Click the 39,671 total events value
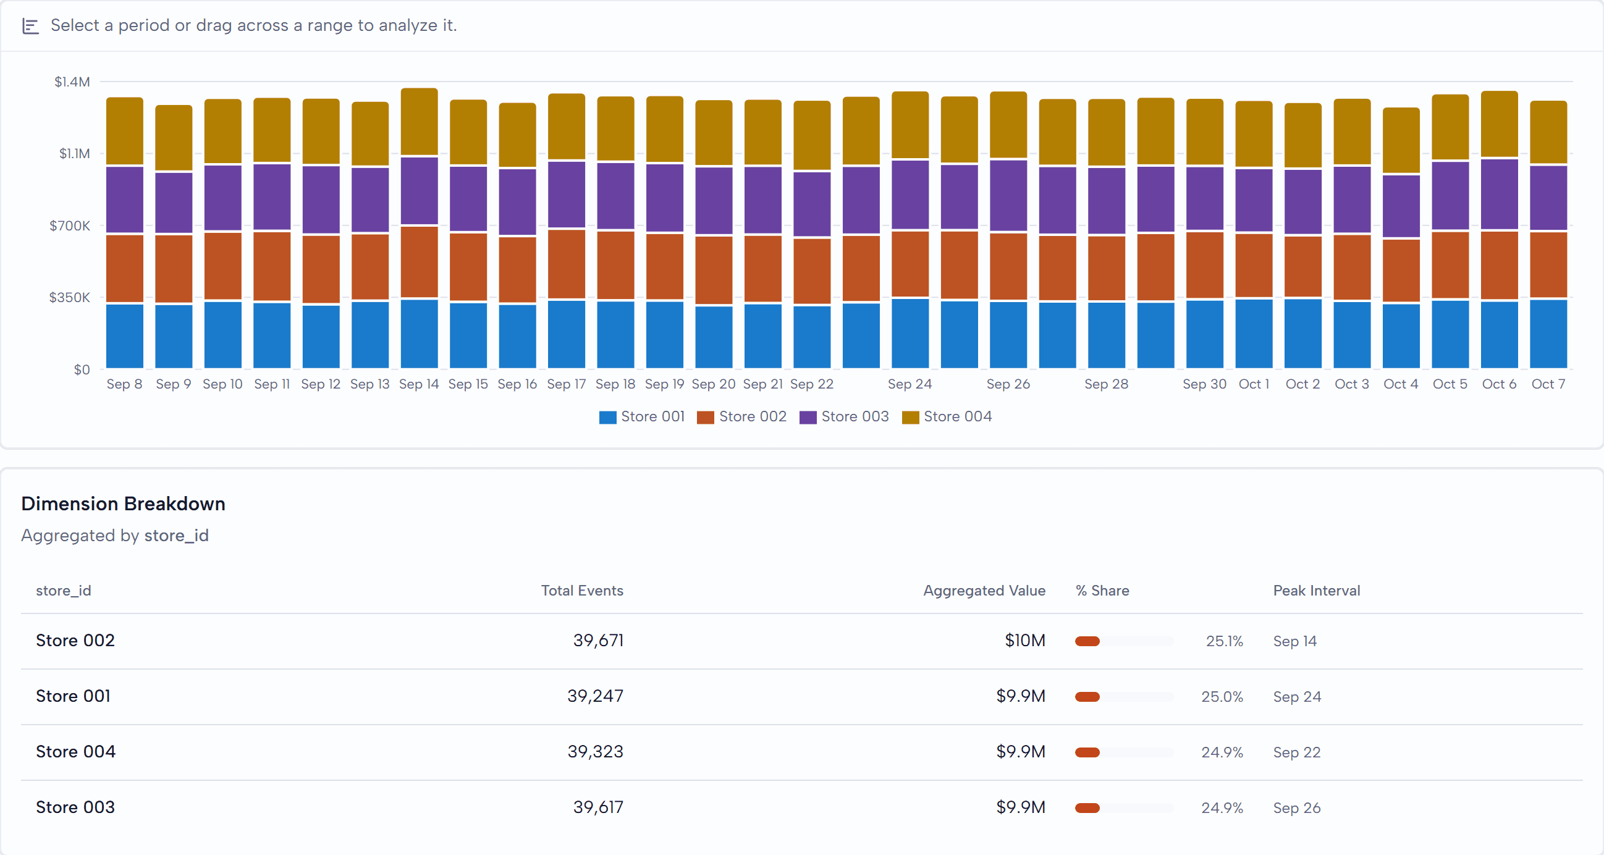Viewport: 1604px width, 855px height. pos(597,641)
